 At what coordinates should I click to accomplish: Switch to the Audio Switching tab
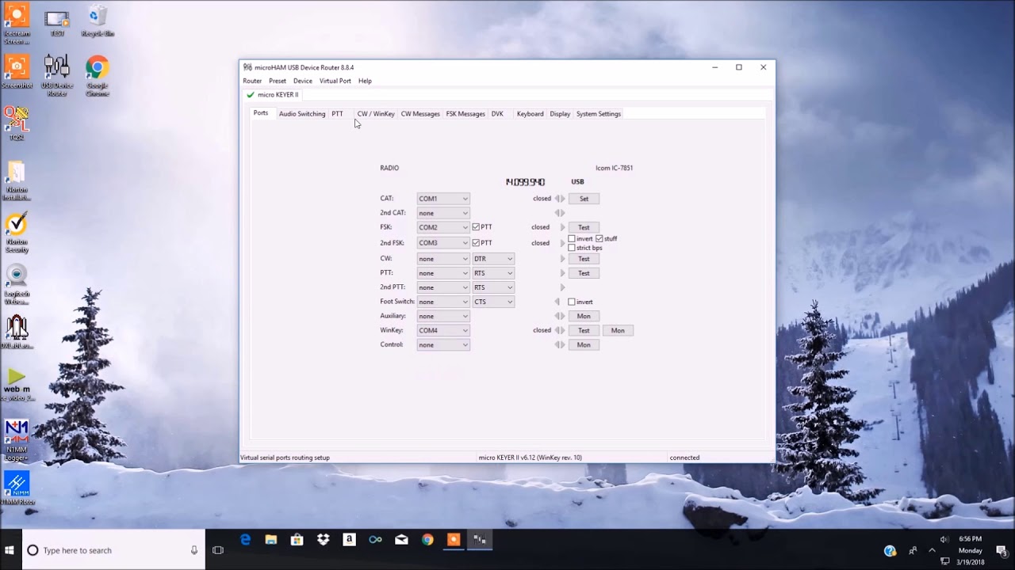(302, 114)
